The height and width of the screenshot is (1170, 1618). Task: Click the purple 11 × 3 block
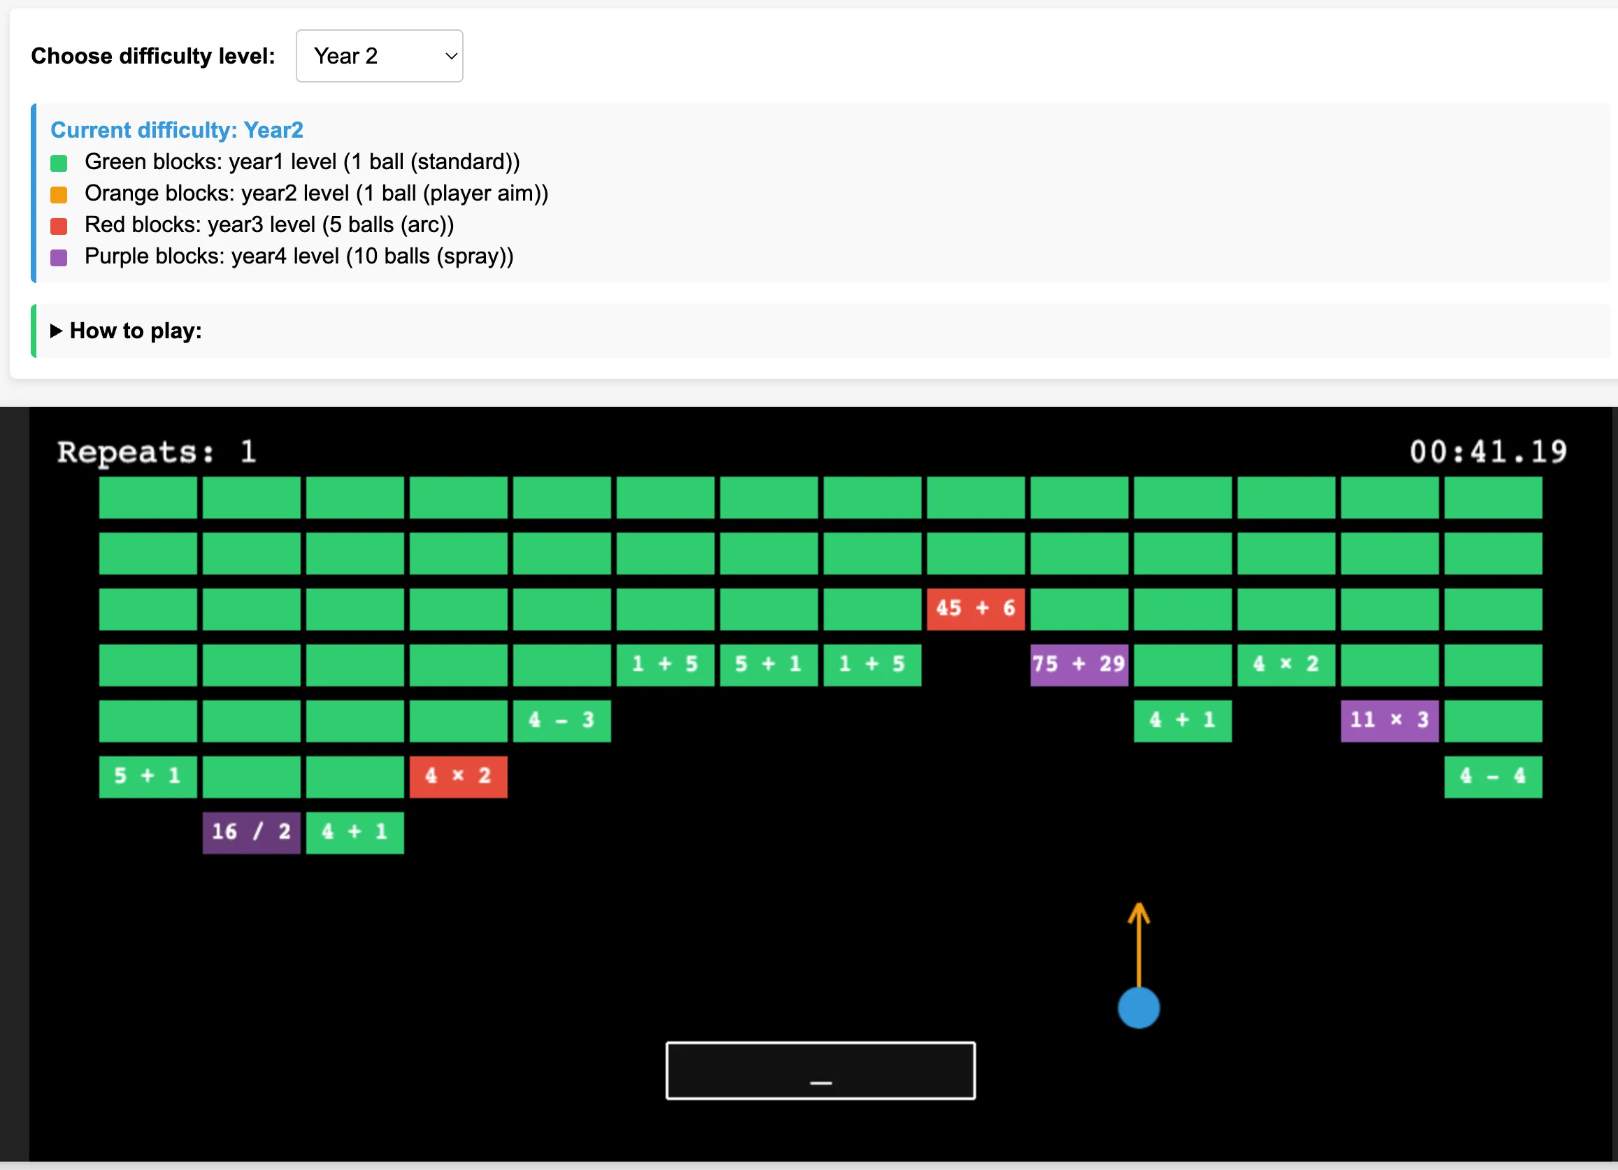(x=1389, y=720)
